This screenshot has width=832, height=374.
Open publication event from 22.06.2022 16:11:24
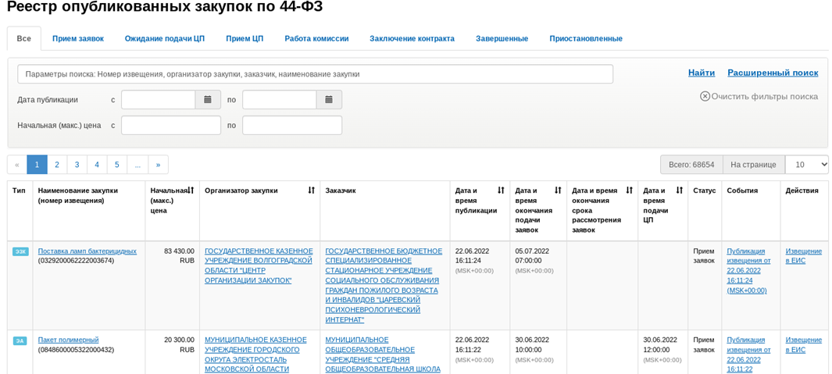tap(748, 271)
